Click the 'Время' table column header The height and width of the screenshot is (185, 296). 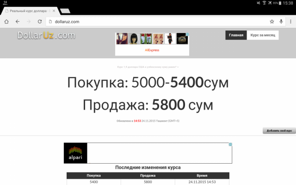point(202,175)
